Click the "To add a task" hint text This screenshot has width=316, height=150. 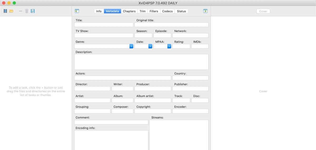click(36, 91)
